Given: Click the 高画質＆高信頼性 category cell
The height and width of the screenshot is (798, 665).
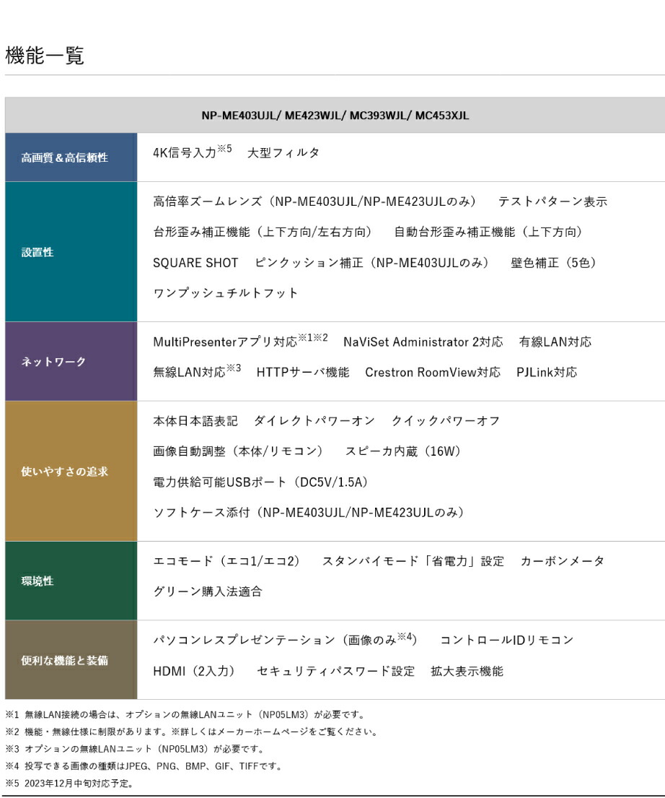Looking at the screenshot, I should coord(71,157).
